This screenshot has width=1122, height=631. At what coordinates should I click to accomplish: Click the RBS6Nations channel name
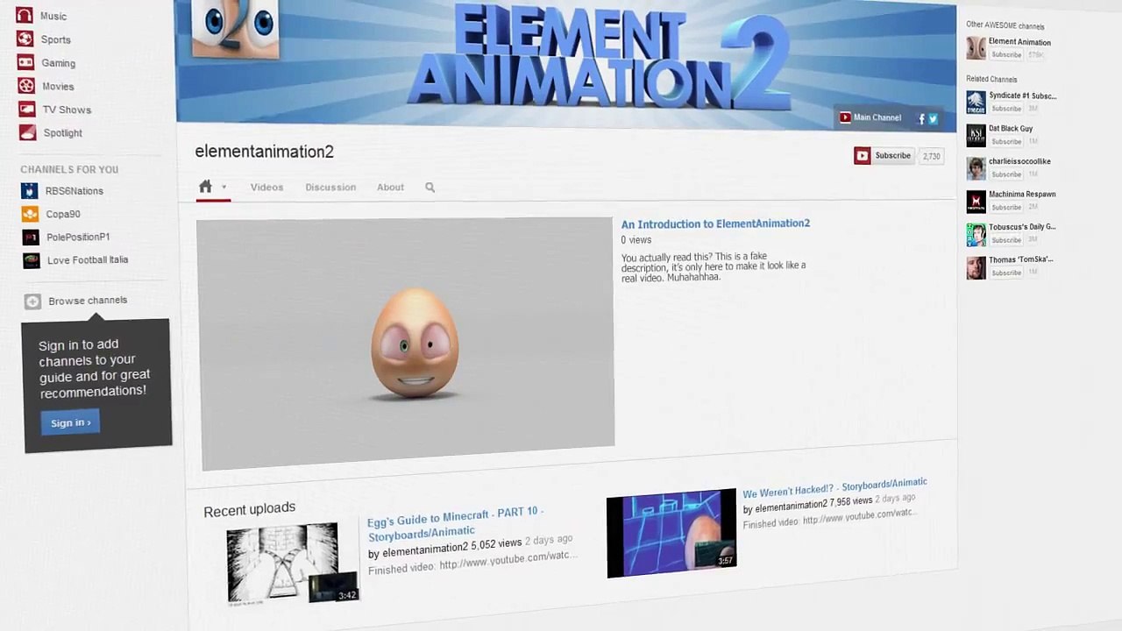(75, 191)
